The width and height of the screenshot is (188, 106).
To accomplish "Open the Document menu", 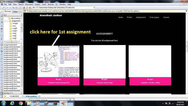I will 29,4.
